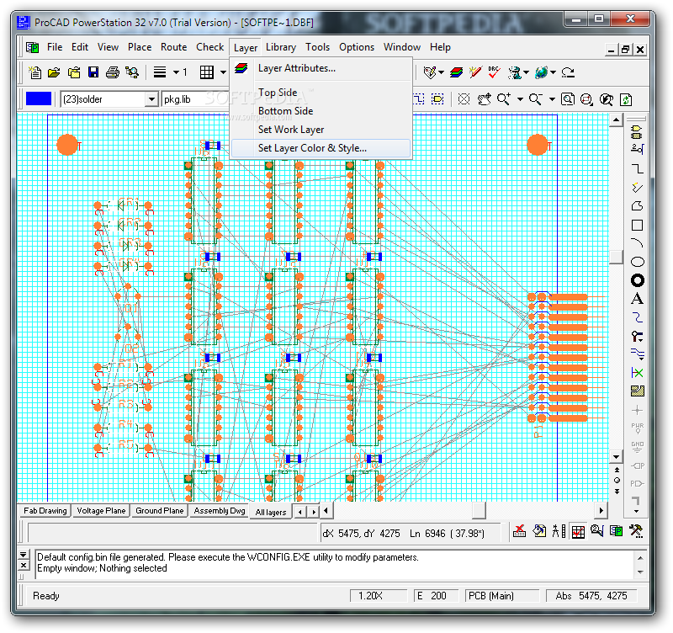Restore the inner document window
Screen dimensions: 673x633
[x=625, y=50]
